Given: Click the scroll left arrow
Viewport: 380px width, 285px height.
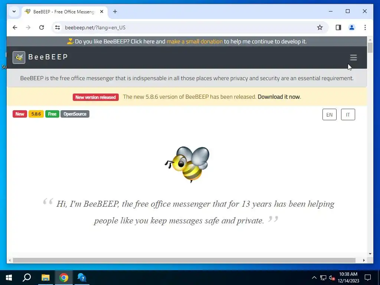Looking at the screenshot, I should [10, 260].
